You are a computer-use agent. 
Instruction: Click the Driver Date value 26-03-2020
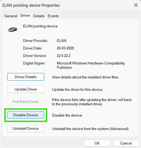click(x=65, y=48)
